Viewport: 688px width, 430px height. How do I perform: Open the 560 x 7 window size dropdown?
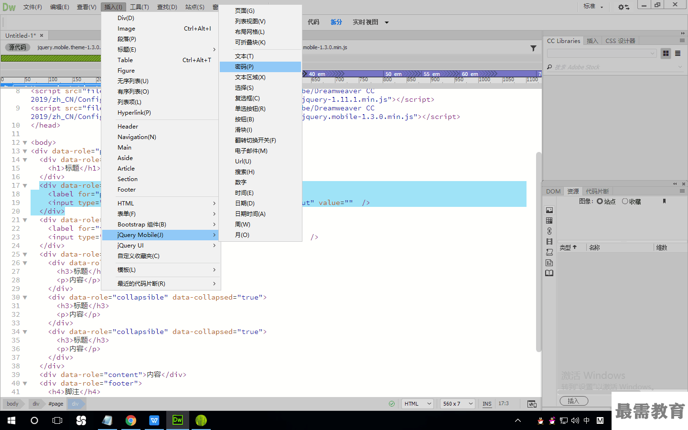pos(457,404)
